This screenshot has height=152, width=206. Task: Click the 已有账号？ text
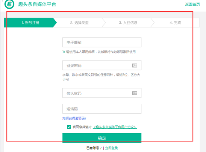(94, 148)
